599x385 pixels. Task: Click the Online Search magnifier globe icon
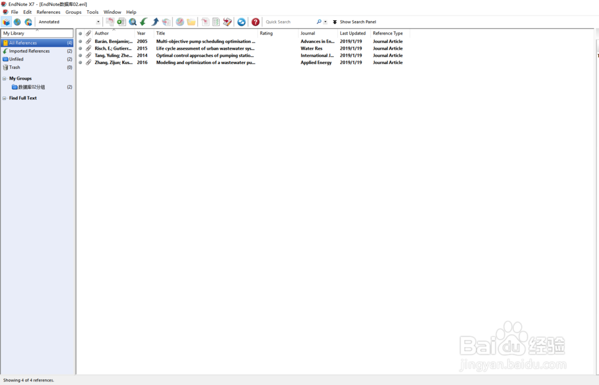pos(132,22)
